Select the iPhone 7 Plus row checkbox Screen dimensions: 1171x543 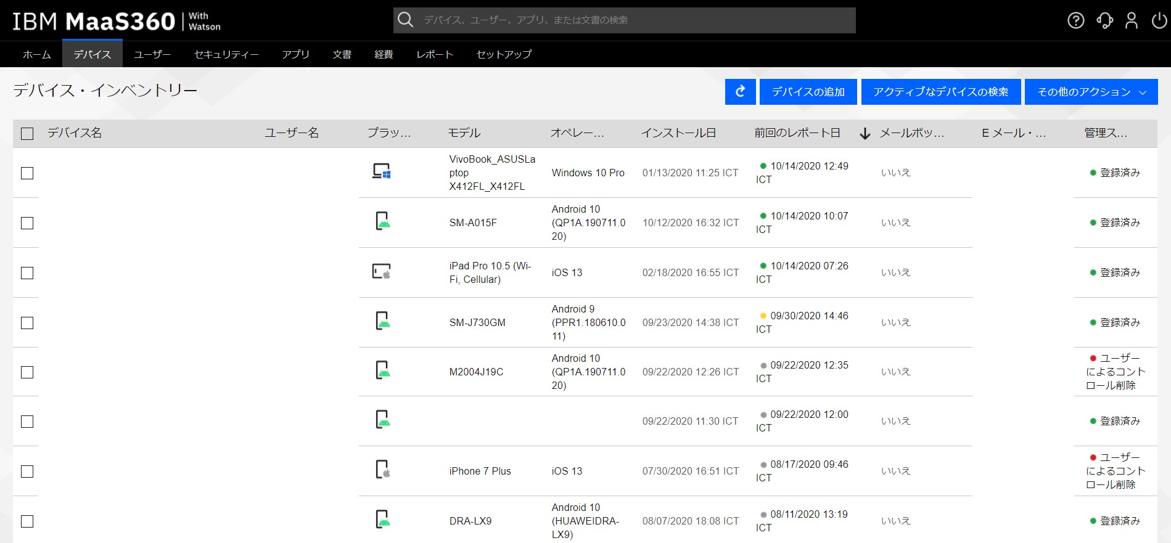(27, 472)
